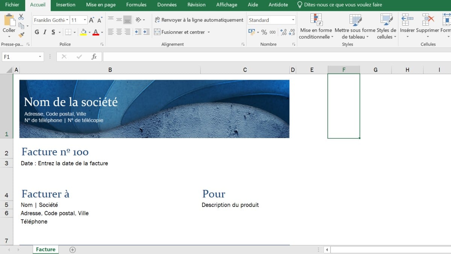Click the center horizontal alignment icon

pyautogui.click(x=119, y=32)
